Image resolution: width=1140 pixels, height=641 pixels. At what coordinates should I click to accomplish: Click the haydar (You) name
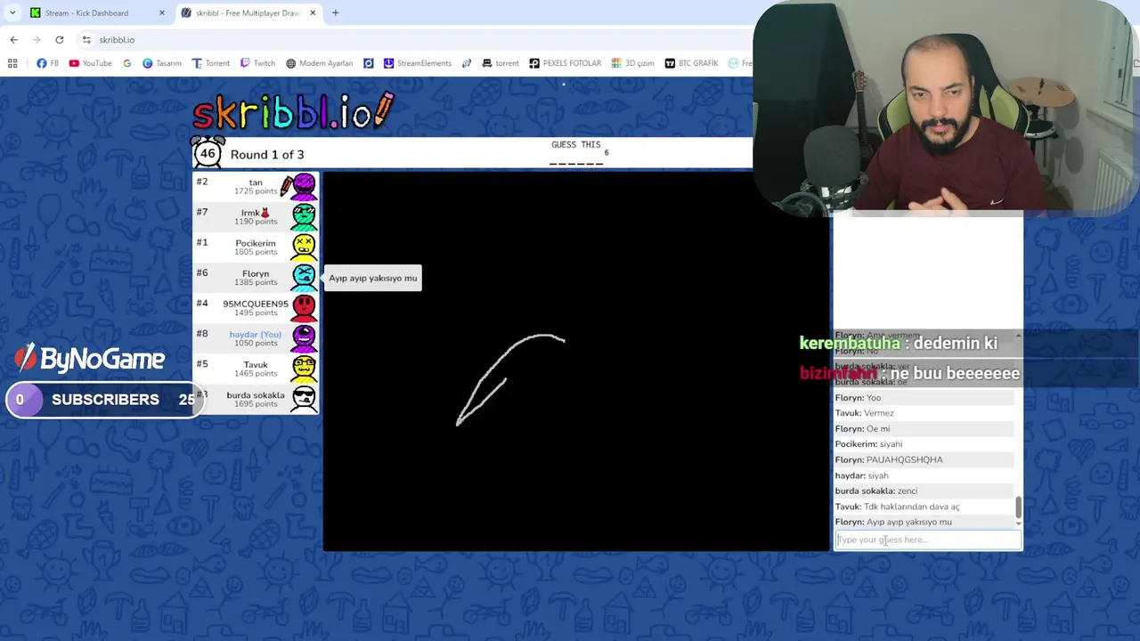click(x=256, y=334)
